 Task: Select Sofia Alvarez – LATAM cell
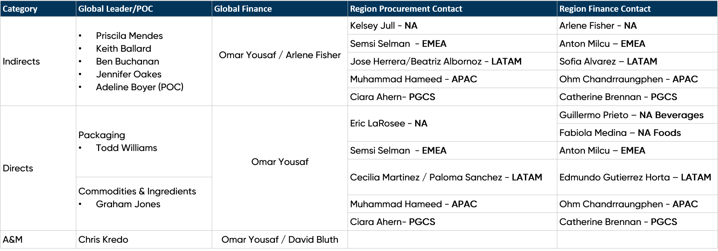[x=637, y=61]
